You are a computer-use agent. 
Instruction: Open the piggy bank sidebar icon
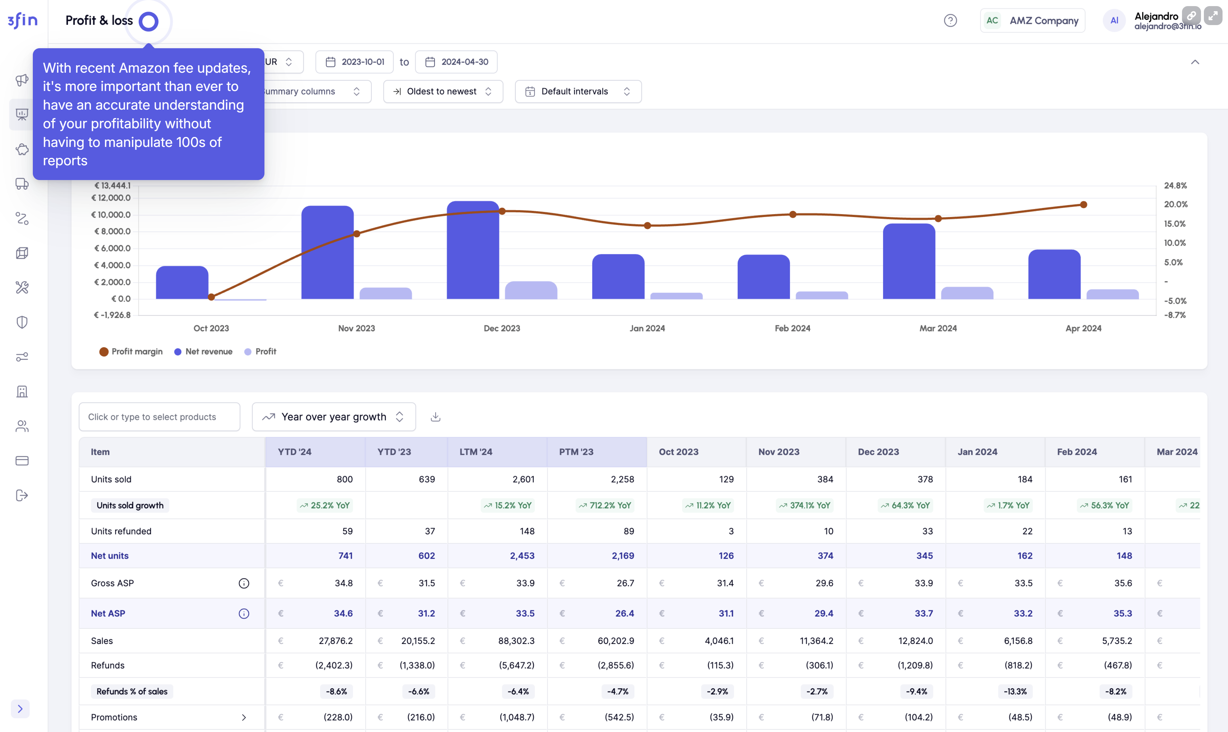click(22, 149)
